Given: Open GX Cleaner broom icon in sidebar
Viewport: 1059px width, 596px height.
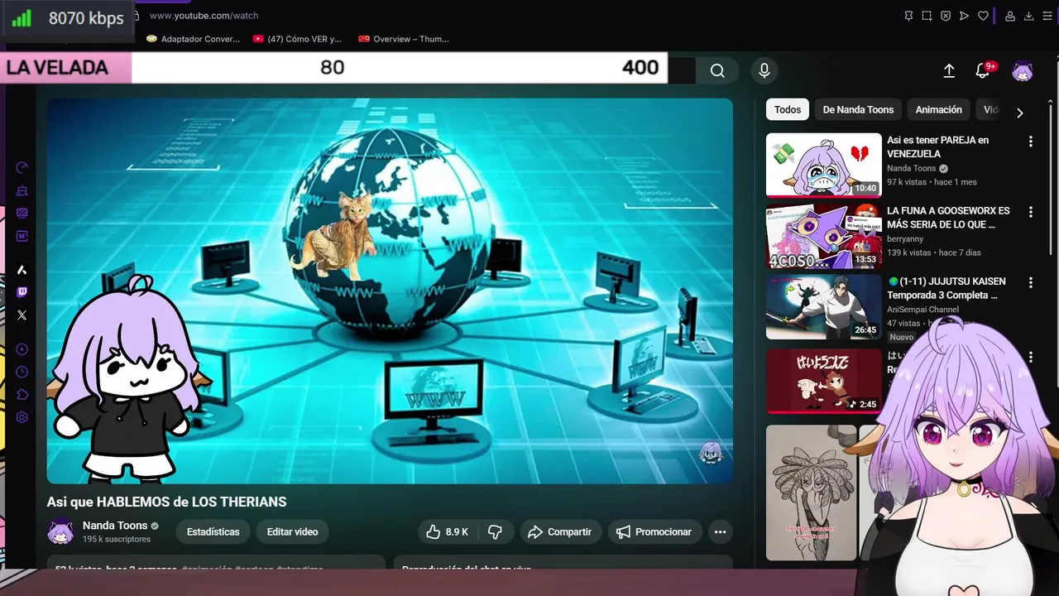Looking at the screenshot, I should coord(22,191).
